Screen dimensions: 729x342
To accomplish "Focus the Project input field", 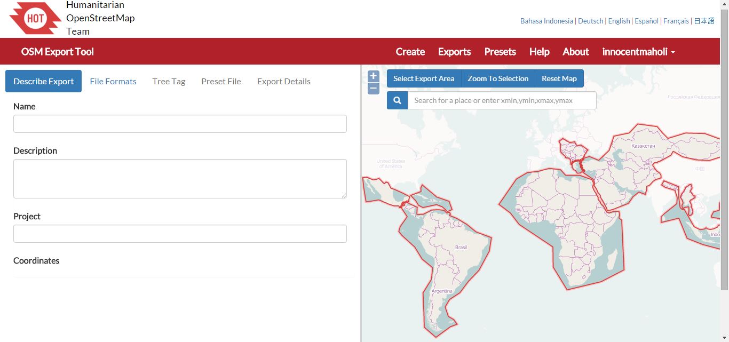I will tap(180, 234).
